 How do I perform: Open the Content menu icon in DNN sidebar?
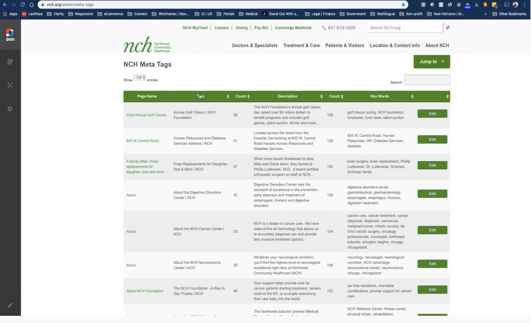click(x=10, y=61)
